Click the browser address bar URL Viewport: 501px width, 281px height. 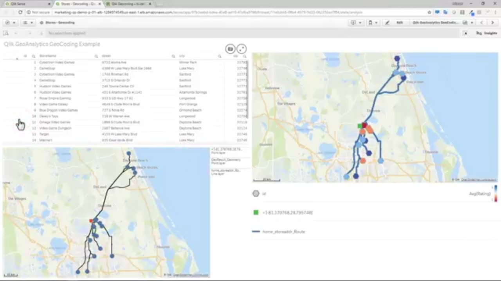(x=209, y=12)
